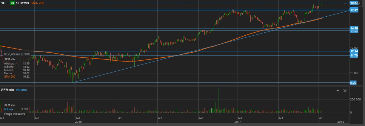Image resolution: width=365 pixels, height=126 pixels.
Task: Click the 12,14 support line price tag
Action: 354,51
